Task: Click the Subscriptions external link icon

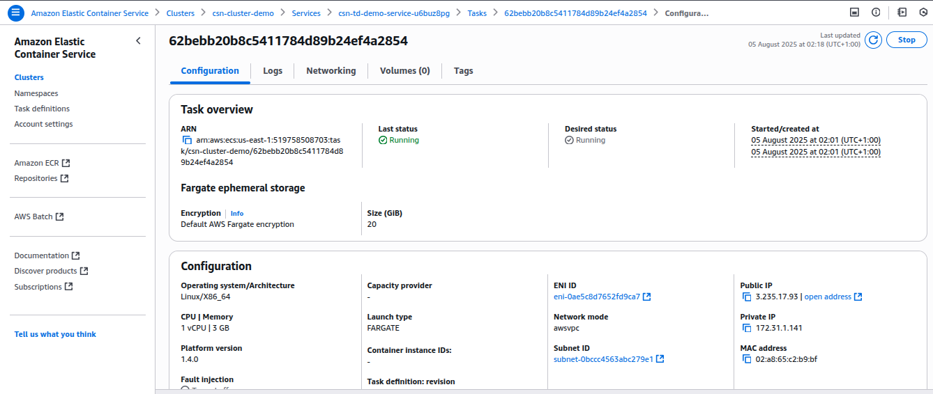Action: tap(69, 287)
